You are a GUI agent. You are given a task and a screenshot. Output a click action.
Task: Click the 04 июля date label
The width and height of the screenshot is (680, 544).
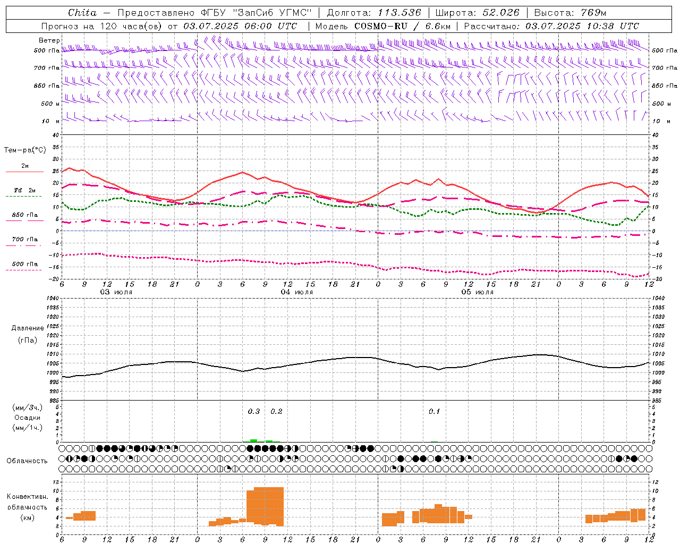point(297,292)
